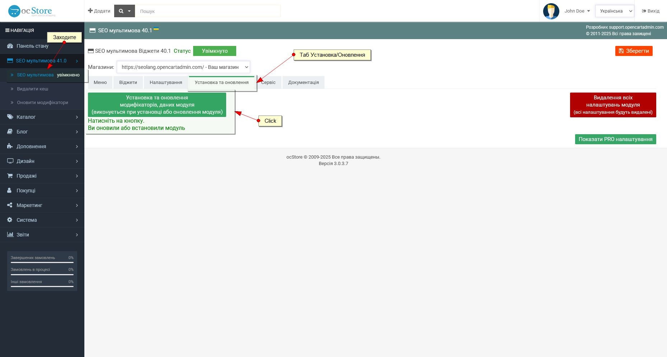Click the Зберегти save button
The height and width of the screenshot is (357, 667).
pyautogui.click(x=634, y=51)
